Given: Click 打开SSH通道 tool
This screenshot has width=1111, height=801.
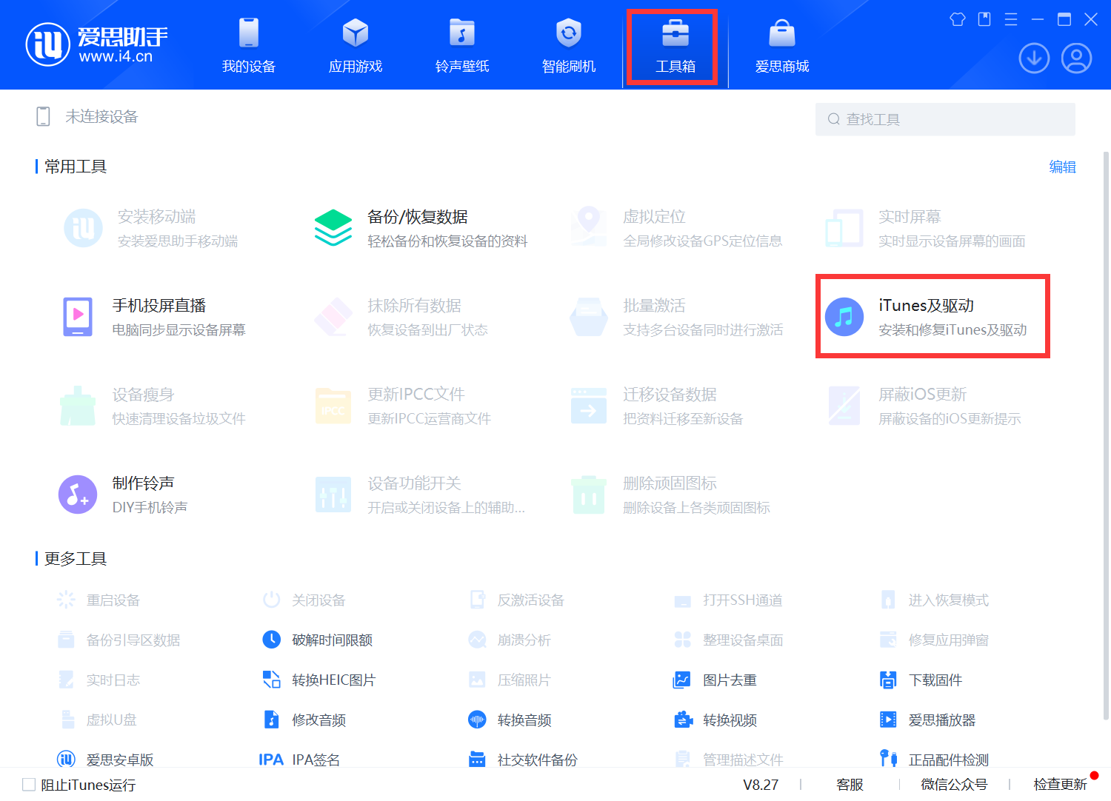Looking at the screenshot, I should (x=728, y=600).
